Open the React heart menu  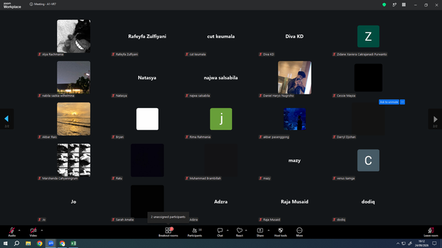pos(240,232)
